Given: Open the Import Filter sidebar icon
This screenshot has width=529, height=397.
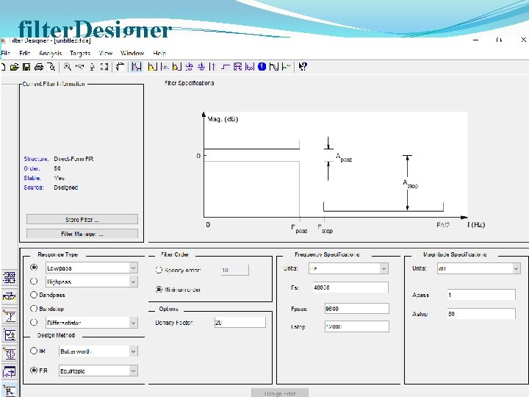Looking at the screenshot, I should click(10, 372).
